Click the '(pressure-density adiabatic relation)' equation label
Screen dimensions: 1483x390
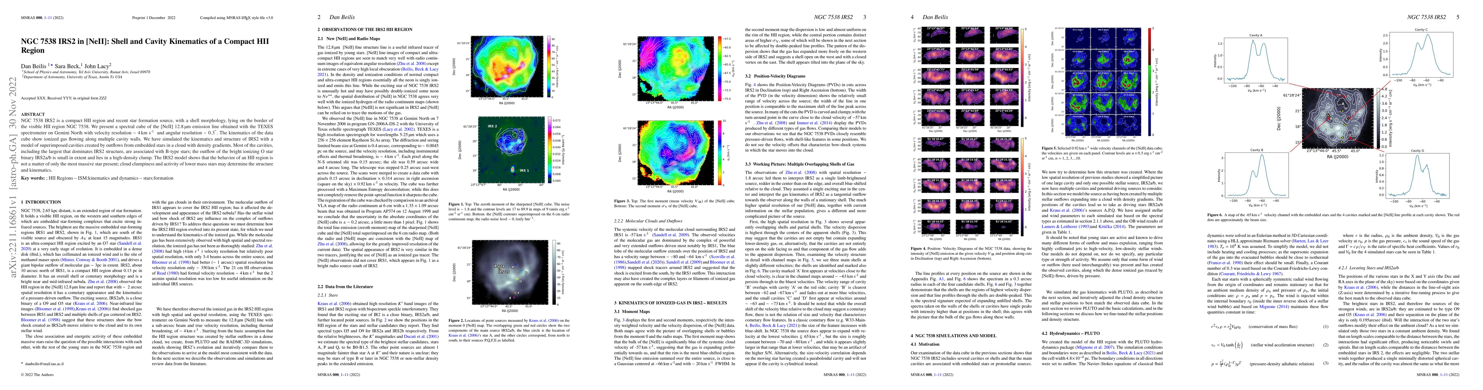[1282, 363]
